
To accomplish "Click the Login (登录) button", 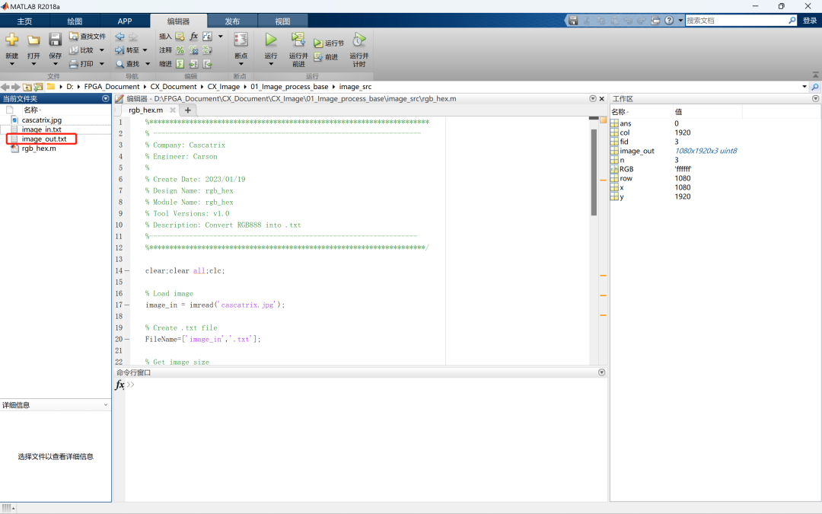I will coord(810,21).
